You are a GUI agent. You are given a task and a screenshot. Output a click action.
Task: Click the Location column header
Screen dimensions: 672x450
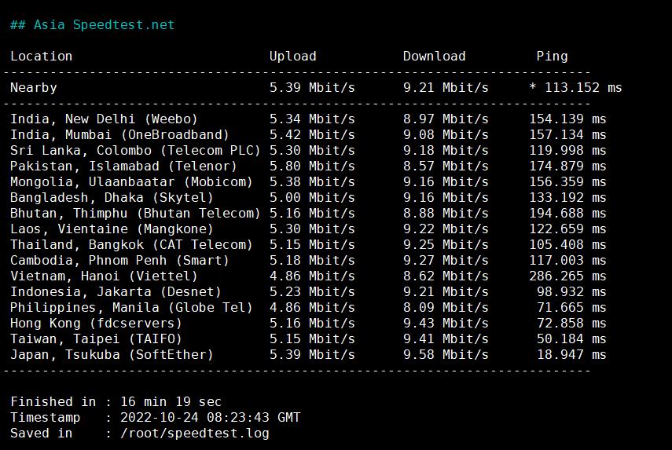[41, 57]
